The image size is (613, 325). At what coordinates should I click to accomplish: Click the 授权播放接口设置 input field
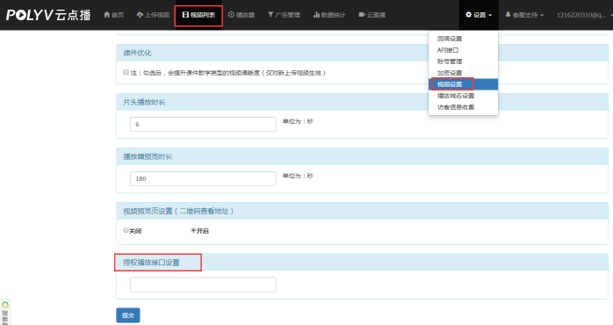[x=203, y=285]
